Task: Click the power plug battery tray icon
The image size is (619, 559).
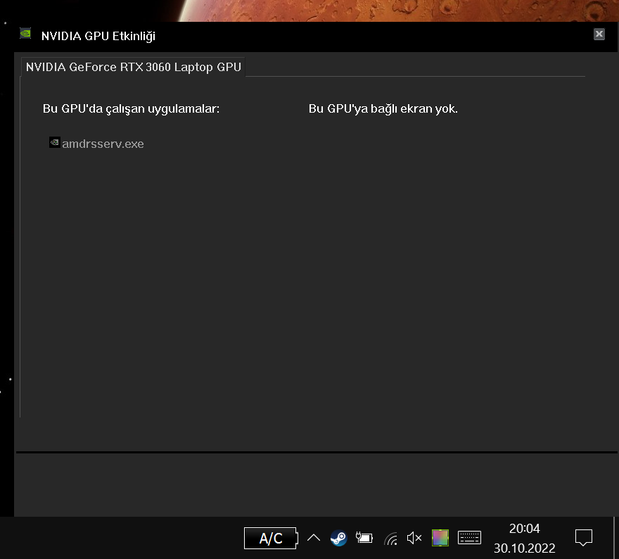Action: pyautogui.click(x=364, y=538)
